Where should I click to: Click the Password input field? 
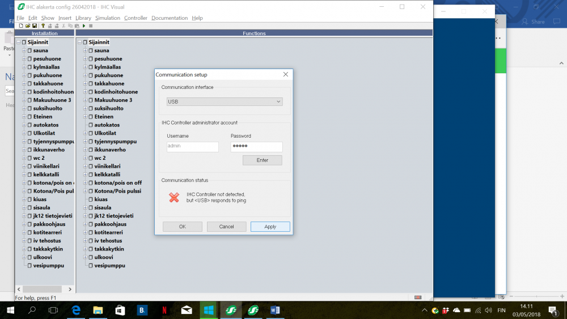point(256,147)
